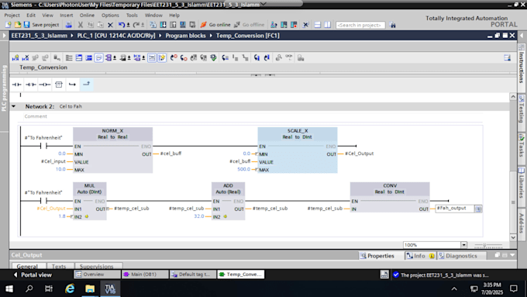Click the open branch icon

72,85
